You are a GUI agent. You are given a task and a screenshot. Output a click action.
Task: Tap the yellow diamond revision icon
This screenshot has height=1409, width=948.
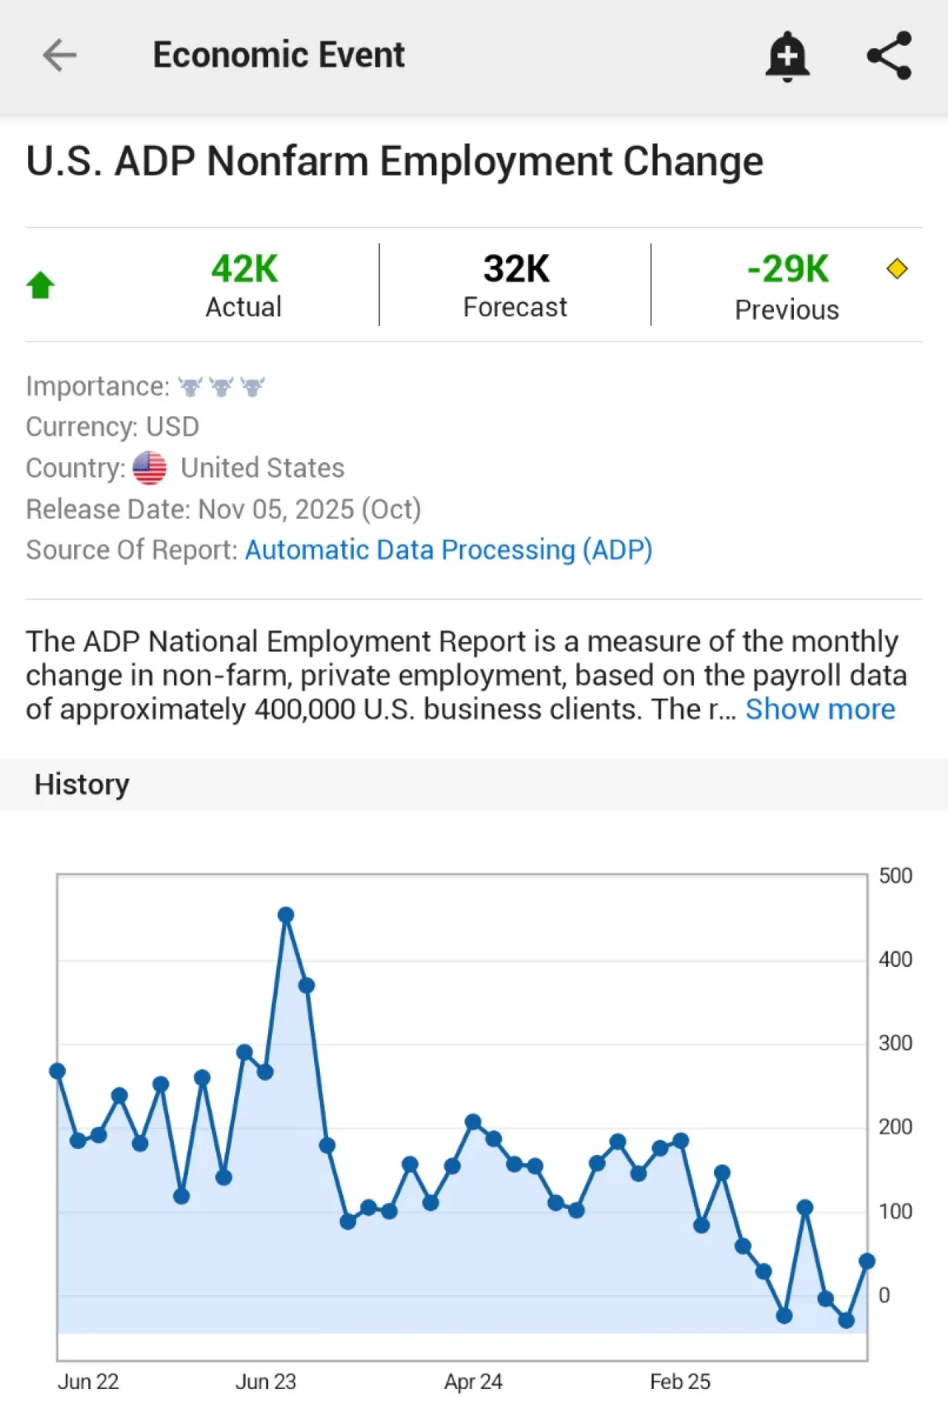(897, 269)
